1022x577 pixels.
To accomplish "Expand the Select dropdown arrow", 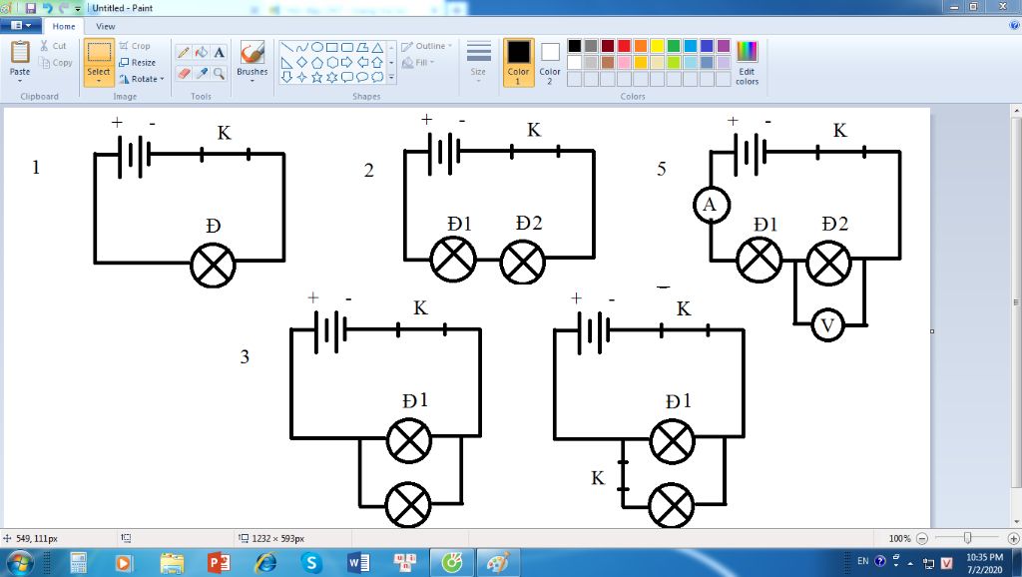I will coord(99,81).
